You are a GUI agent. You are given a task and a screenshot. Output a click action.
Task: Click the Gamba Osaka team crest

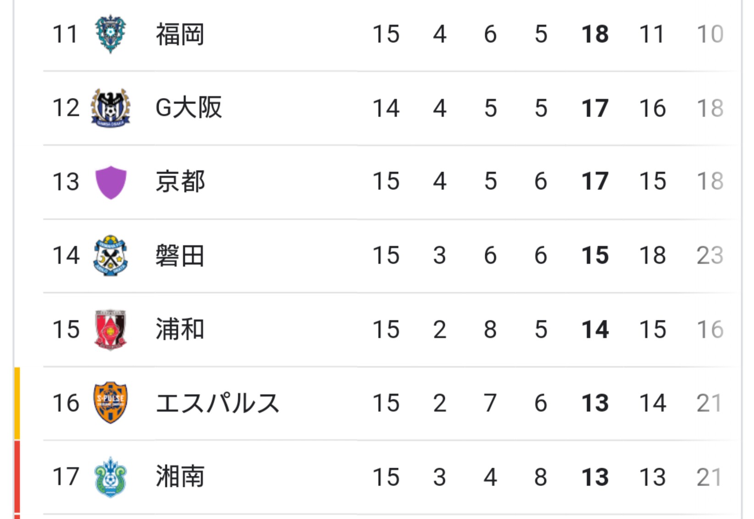(111, 108)
